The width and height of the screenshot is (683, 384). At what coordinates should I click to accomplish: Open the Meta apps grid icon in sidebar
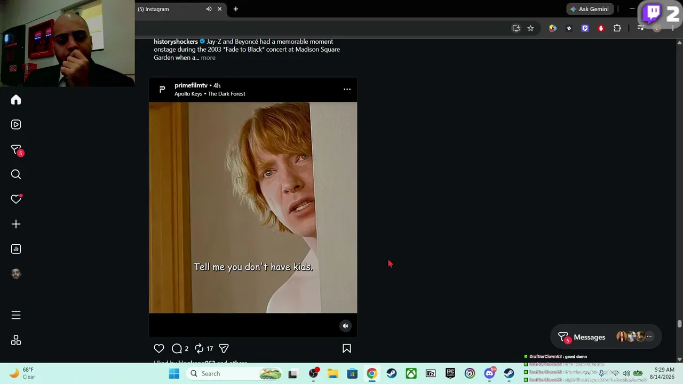coord(16,340)
